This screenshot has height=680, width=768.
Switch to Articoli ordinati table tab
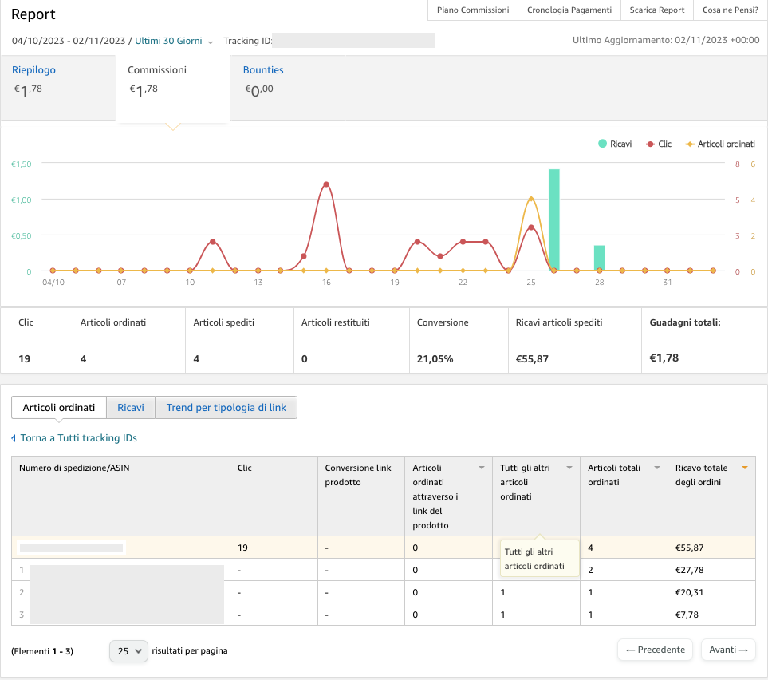coord(59,407)
